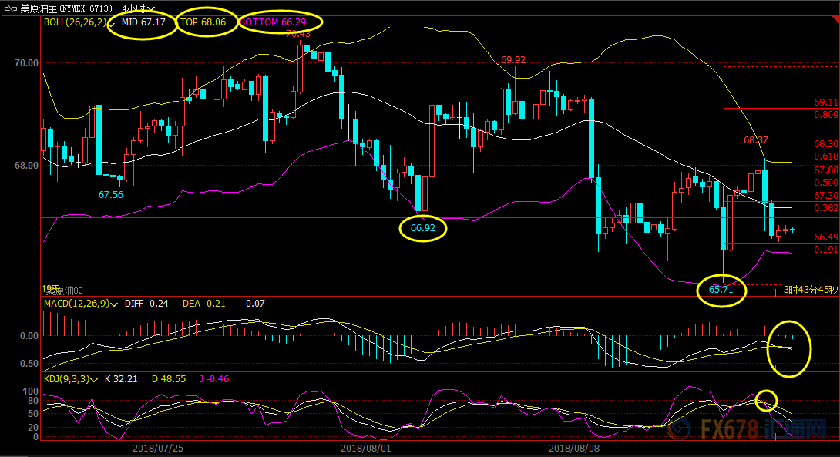The image size is (840, 457).
Task: Select the TOP 68.06 Bollinger value
Action: [203, 22]
